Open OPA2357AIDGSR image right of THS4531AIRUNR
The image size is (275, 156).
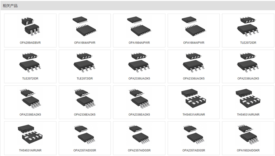tap(85, 134)
